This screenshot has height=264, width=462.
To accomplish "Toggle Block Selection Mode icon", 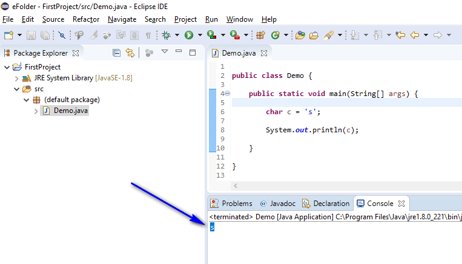I will click(x=134, y=35).
